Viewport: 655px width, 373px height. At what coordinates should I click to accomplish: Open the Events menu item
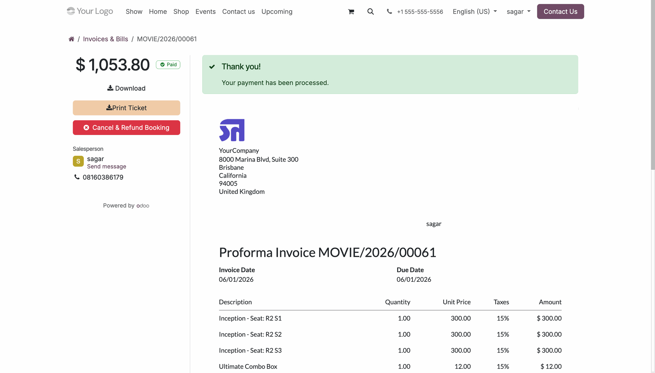tap(205, 12)
